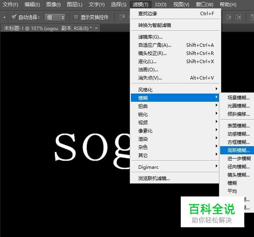Viewport: 254px width, 237px height.
Task: Expand the Digimarc submenu
Action: tap(175, 167)
